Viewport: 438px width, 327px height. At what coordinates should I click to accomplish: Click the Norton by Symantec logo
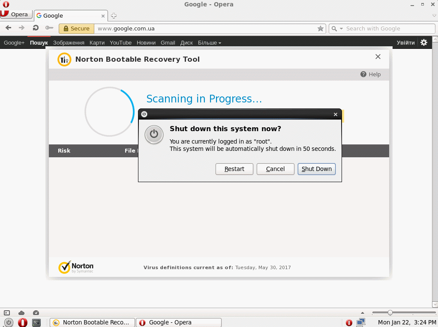point(76,267)
